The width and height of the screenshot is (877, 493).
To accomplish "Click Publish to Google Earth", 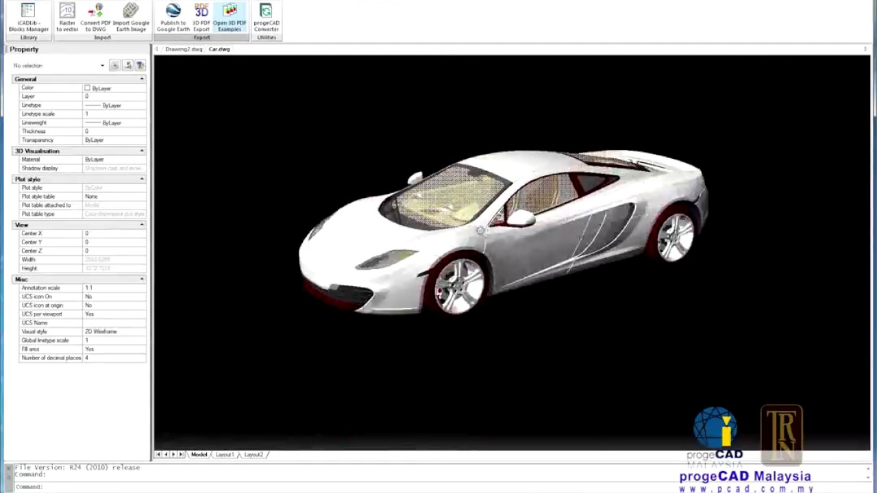I will coord(173,17).
